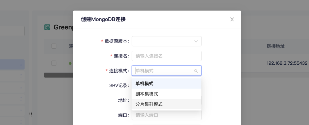Screen dimensions: 309x125
Task: Click the sidebar search box
Action: pos(12,31)
